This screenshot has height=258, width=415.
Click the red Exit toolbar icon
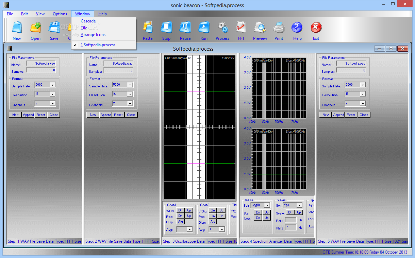[316, 28]
